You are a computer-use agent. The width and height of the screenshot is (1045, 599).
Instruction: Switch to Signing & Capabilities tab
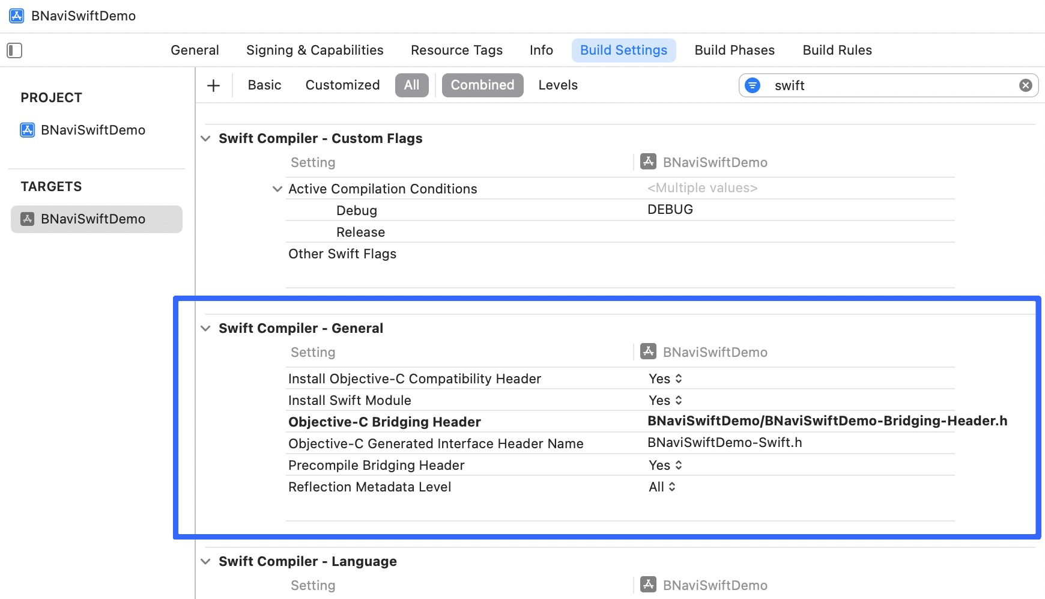pyautogui.click(x=315, y=50)
